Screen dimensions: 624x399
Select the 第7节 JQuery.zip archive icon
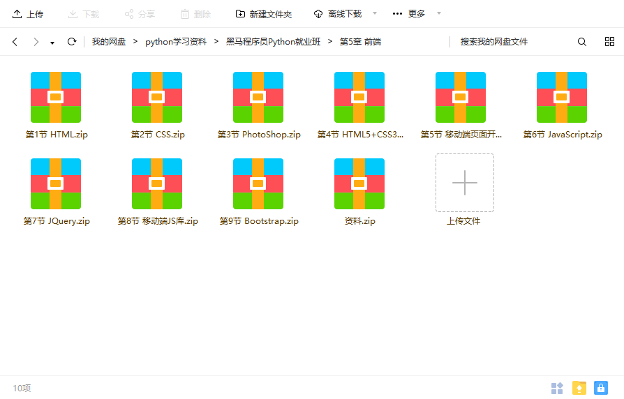pos(56,183)
